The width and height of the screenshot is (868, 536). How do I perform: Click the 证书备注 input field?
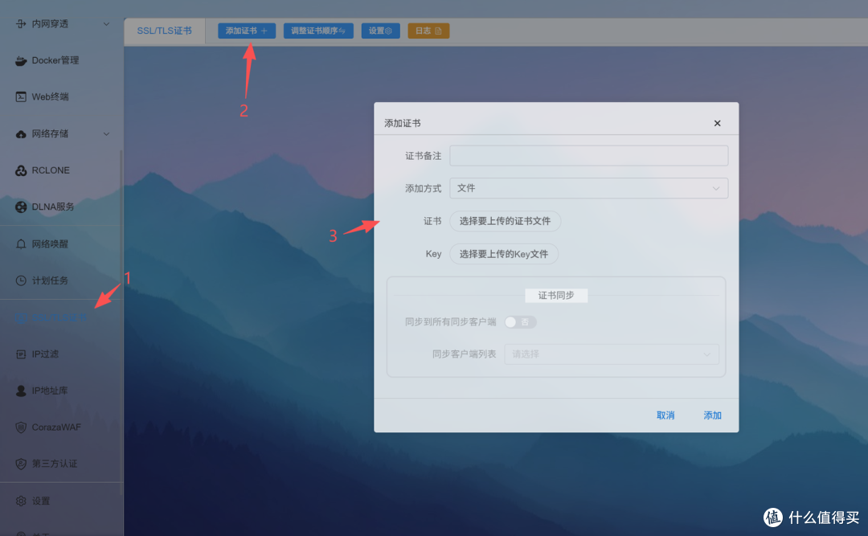pos(589,156)
